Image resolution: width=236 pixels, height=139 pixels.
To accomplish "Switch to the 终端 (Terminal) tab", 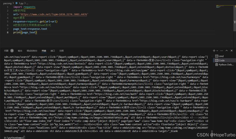I will point(44,51).
